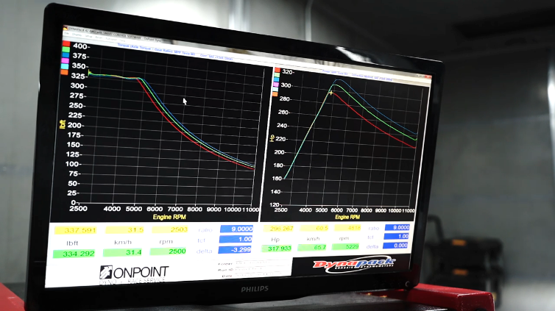Click the yellow 337.591 lbft value
Viewport: 555px width, 311px height.
[75, 230]
